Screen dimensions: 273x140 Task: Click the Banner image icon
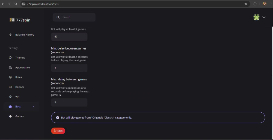pos(10,87)
